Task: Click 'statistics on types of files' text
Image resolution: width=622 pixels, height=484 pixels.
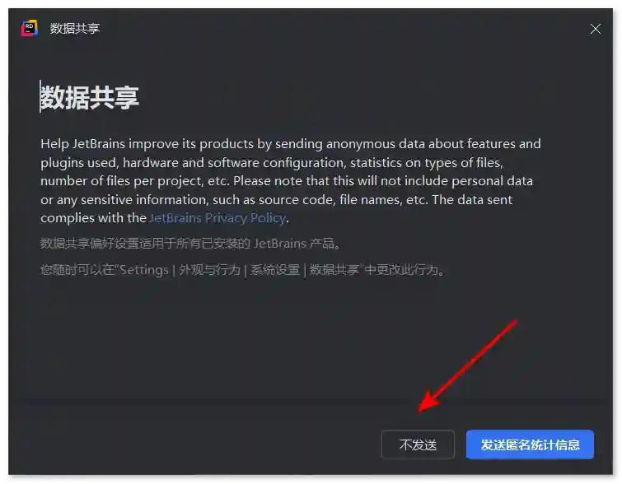Action: coord(431,162)
